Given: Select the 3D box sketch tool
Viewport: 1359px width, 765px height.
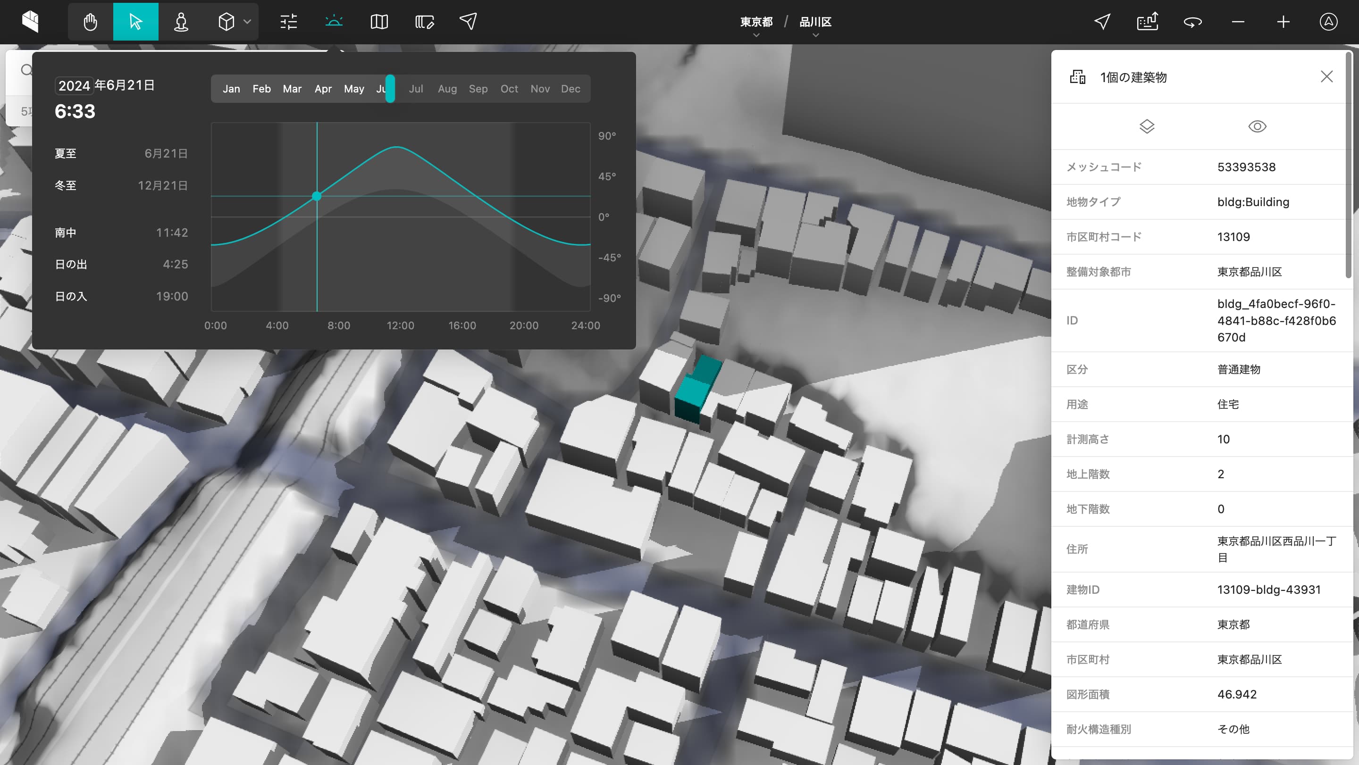Looking at the screenshot, I should 226,22.
